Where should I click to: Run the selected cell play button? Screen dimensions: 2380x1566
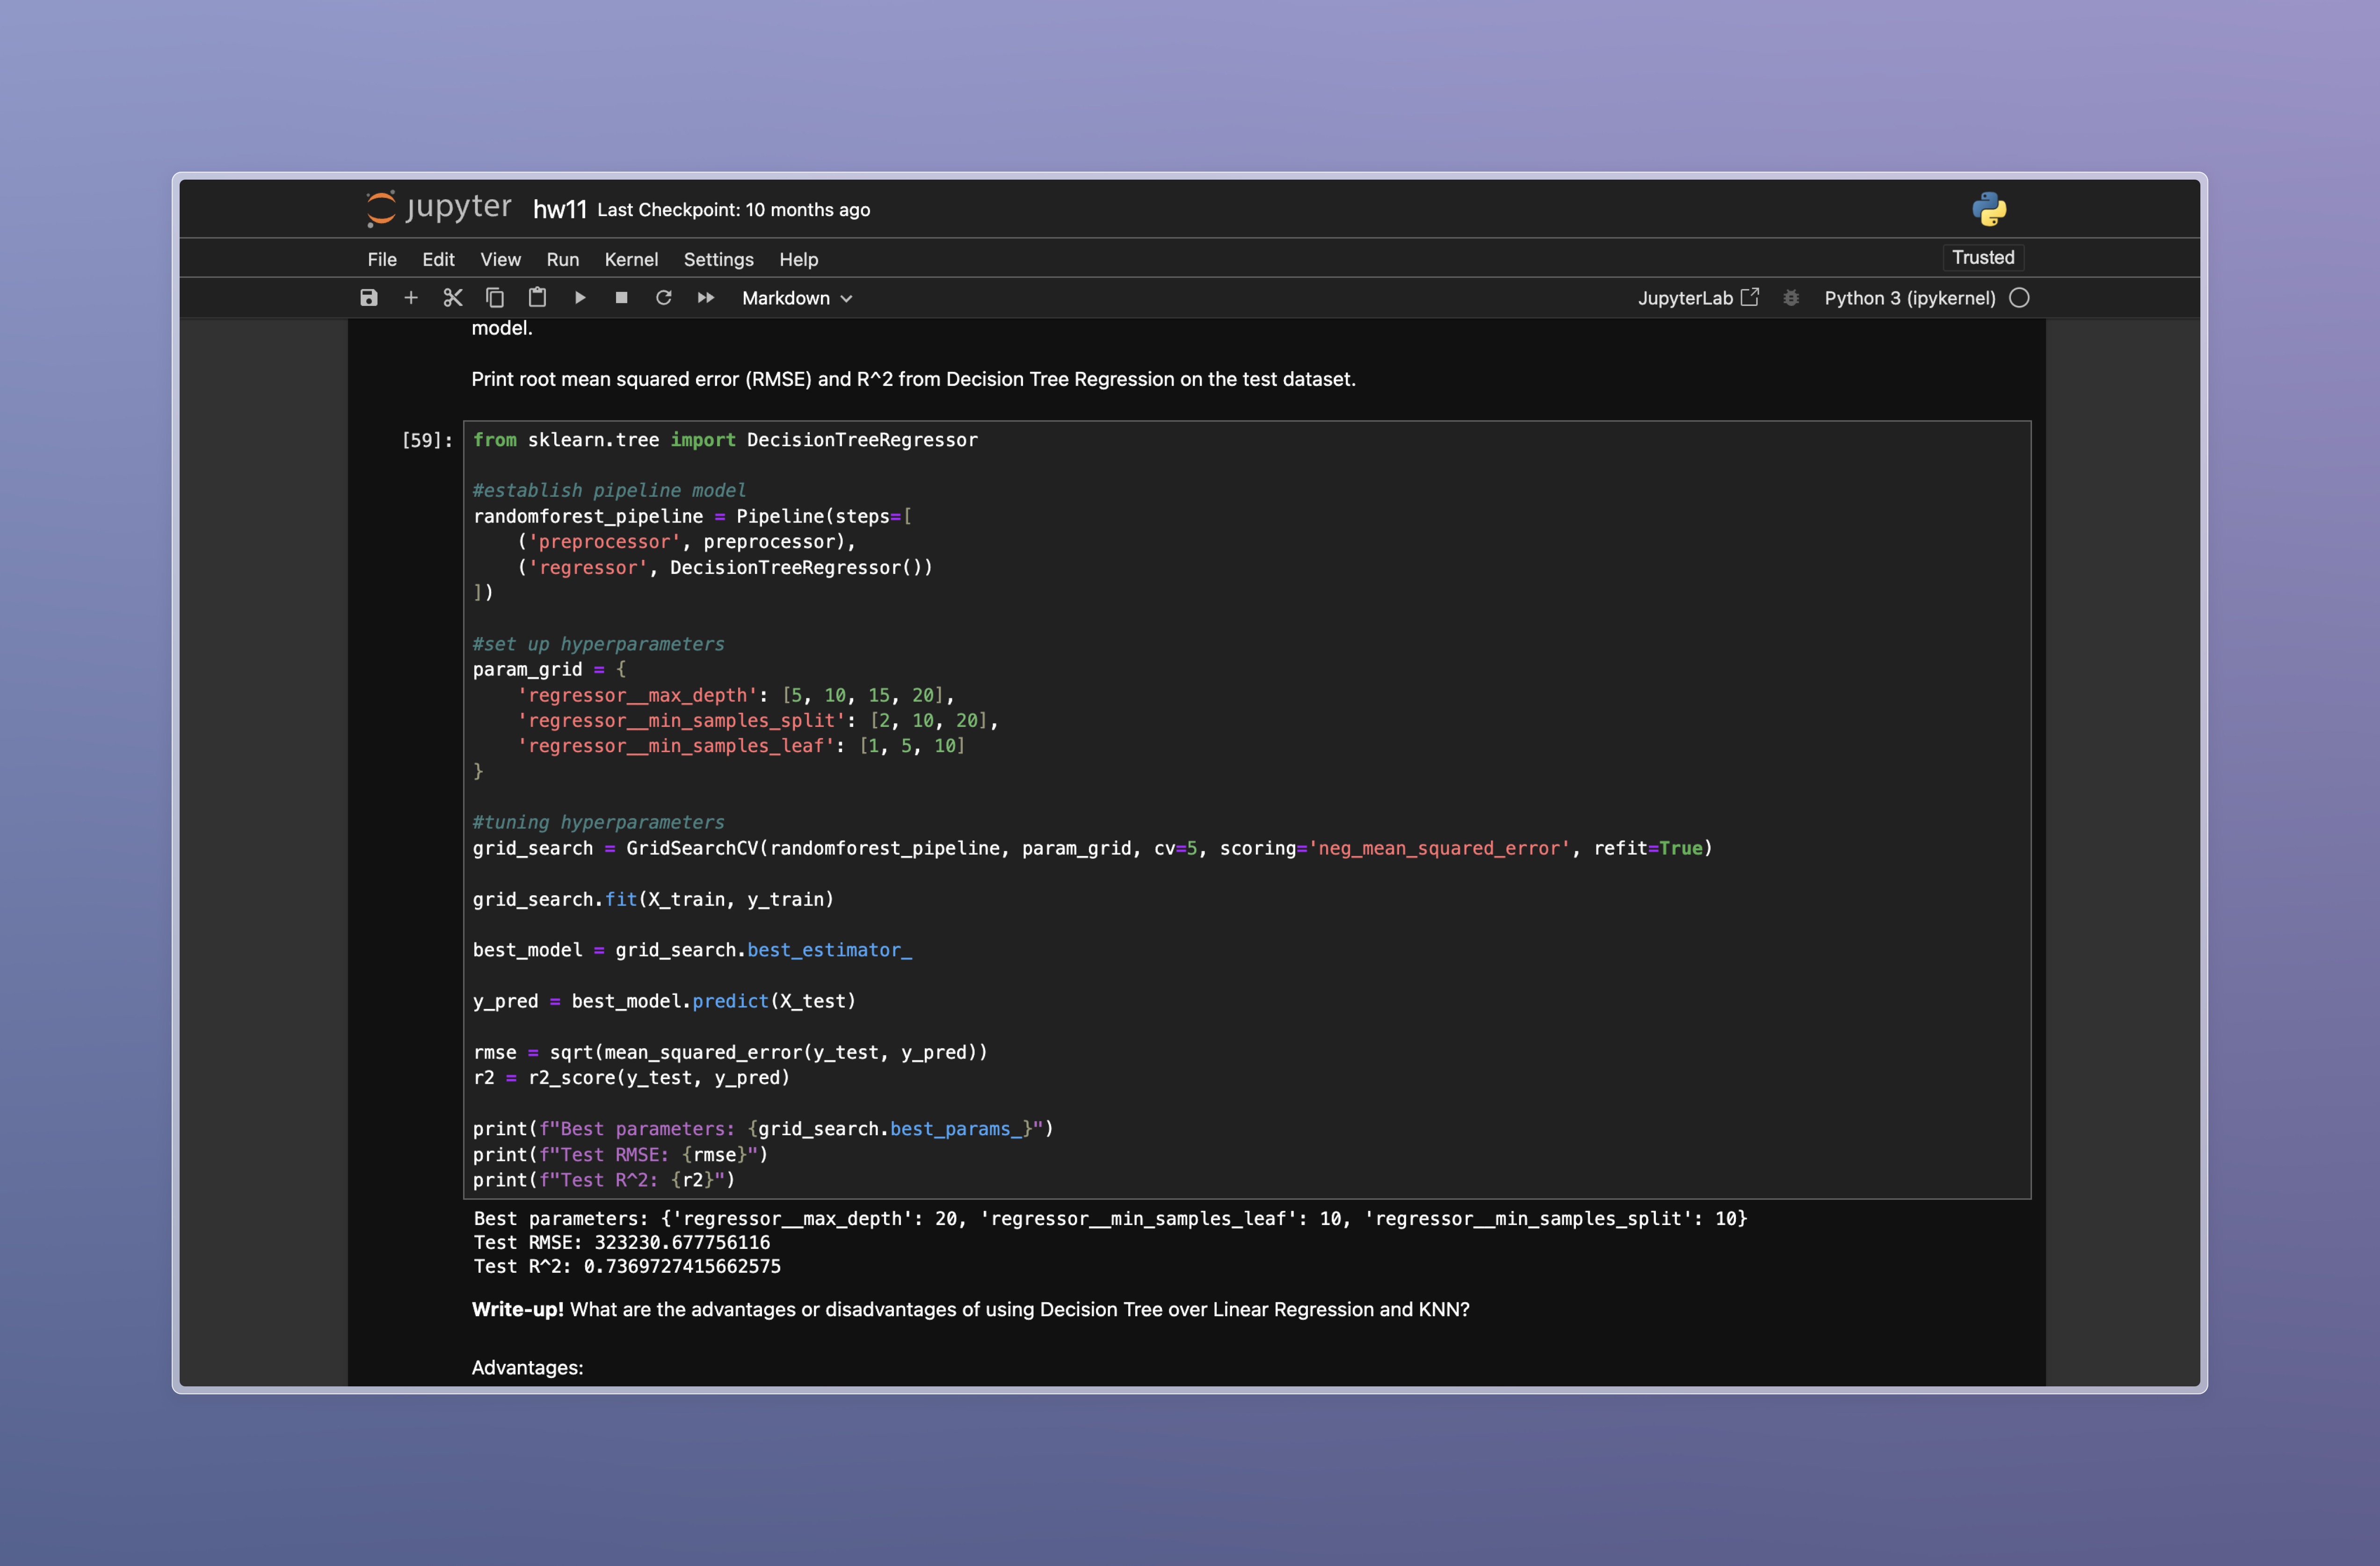(580, 298)
